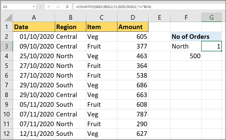226x140 pixels.
Task: Click the Enter checkmark icon in formula bar
Action: click(58, 7)
